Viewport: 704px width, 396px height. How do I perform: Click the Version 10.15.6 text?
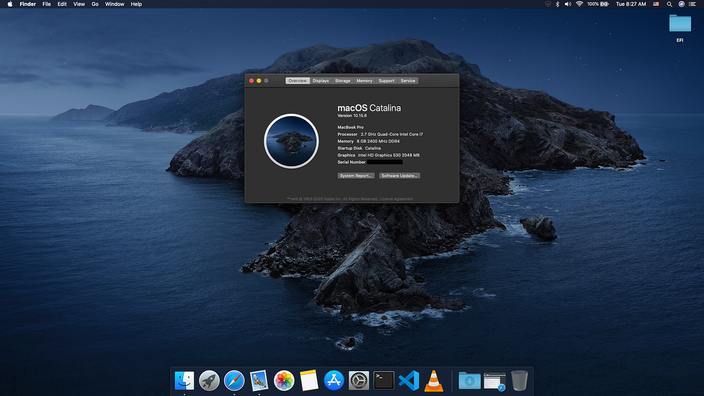(352, 116)
